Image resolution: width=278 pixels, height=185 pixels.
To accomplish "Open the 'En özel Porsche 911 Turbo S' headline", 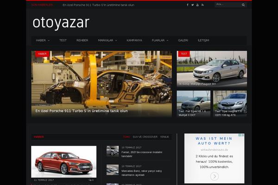I will (x=82, y=111).
